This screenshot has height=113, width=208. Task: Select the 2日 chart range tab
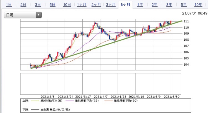23,5
